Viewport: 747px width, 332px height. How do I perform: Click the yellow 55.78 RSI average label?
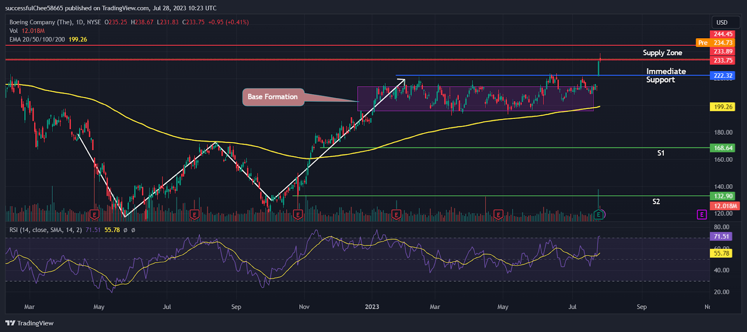point(721,253)
